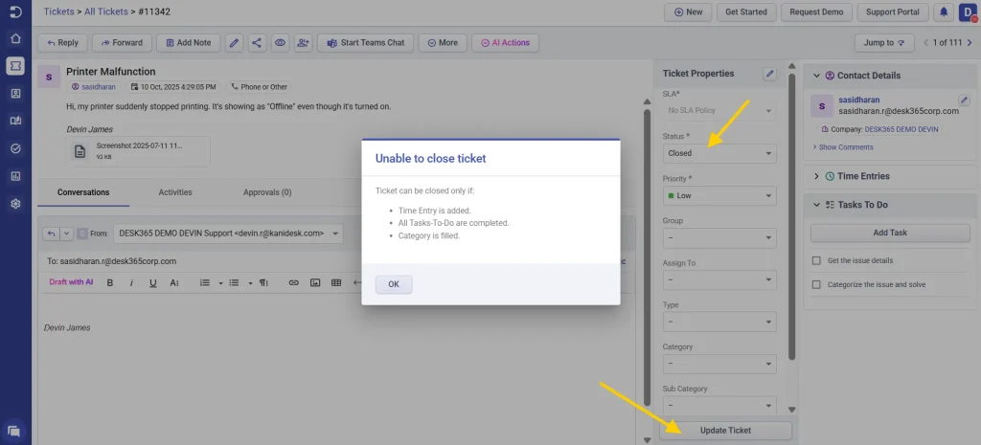Click the eye watch icon in toolbar
Image resolution: width=981 pixels, height=445 pixels.
tap(281, 43)
